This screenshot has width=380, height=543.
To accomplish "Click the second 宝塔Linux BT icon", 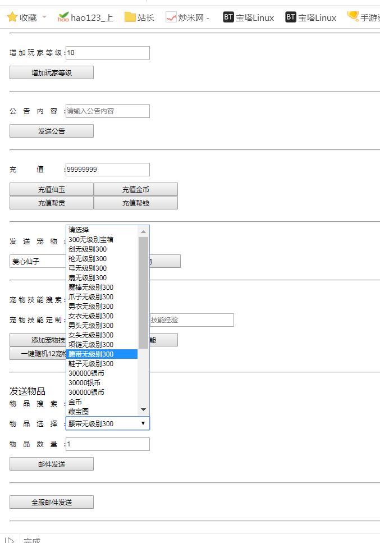I will [x=290, y=17].
